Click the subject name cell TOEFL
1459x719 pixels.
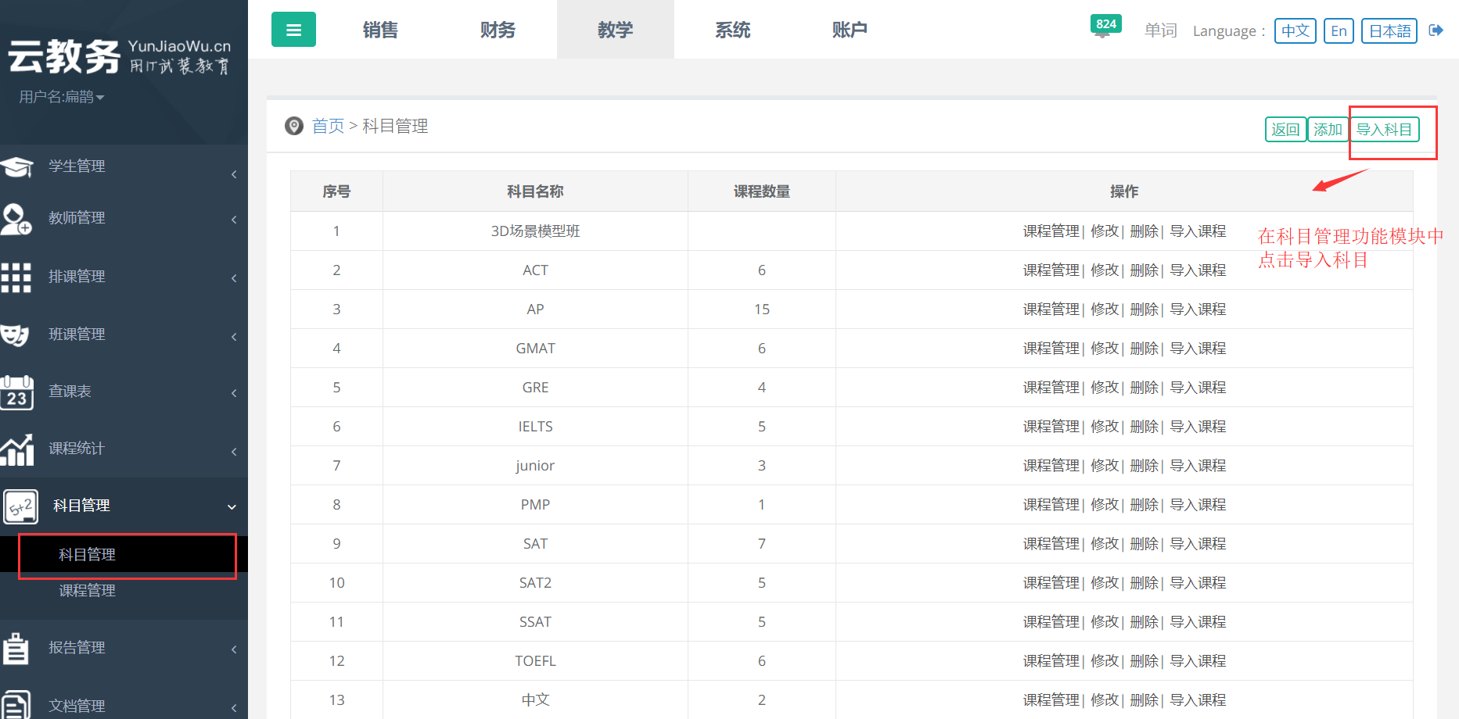point(535,661)
